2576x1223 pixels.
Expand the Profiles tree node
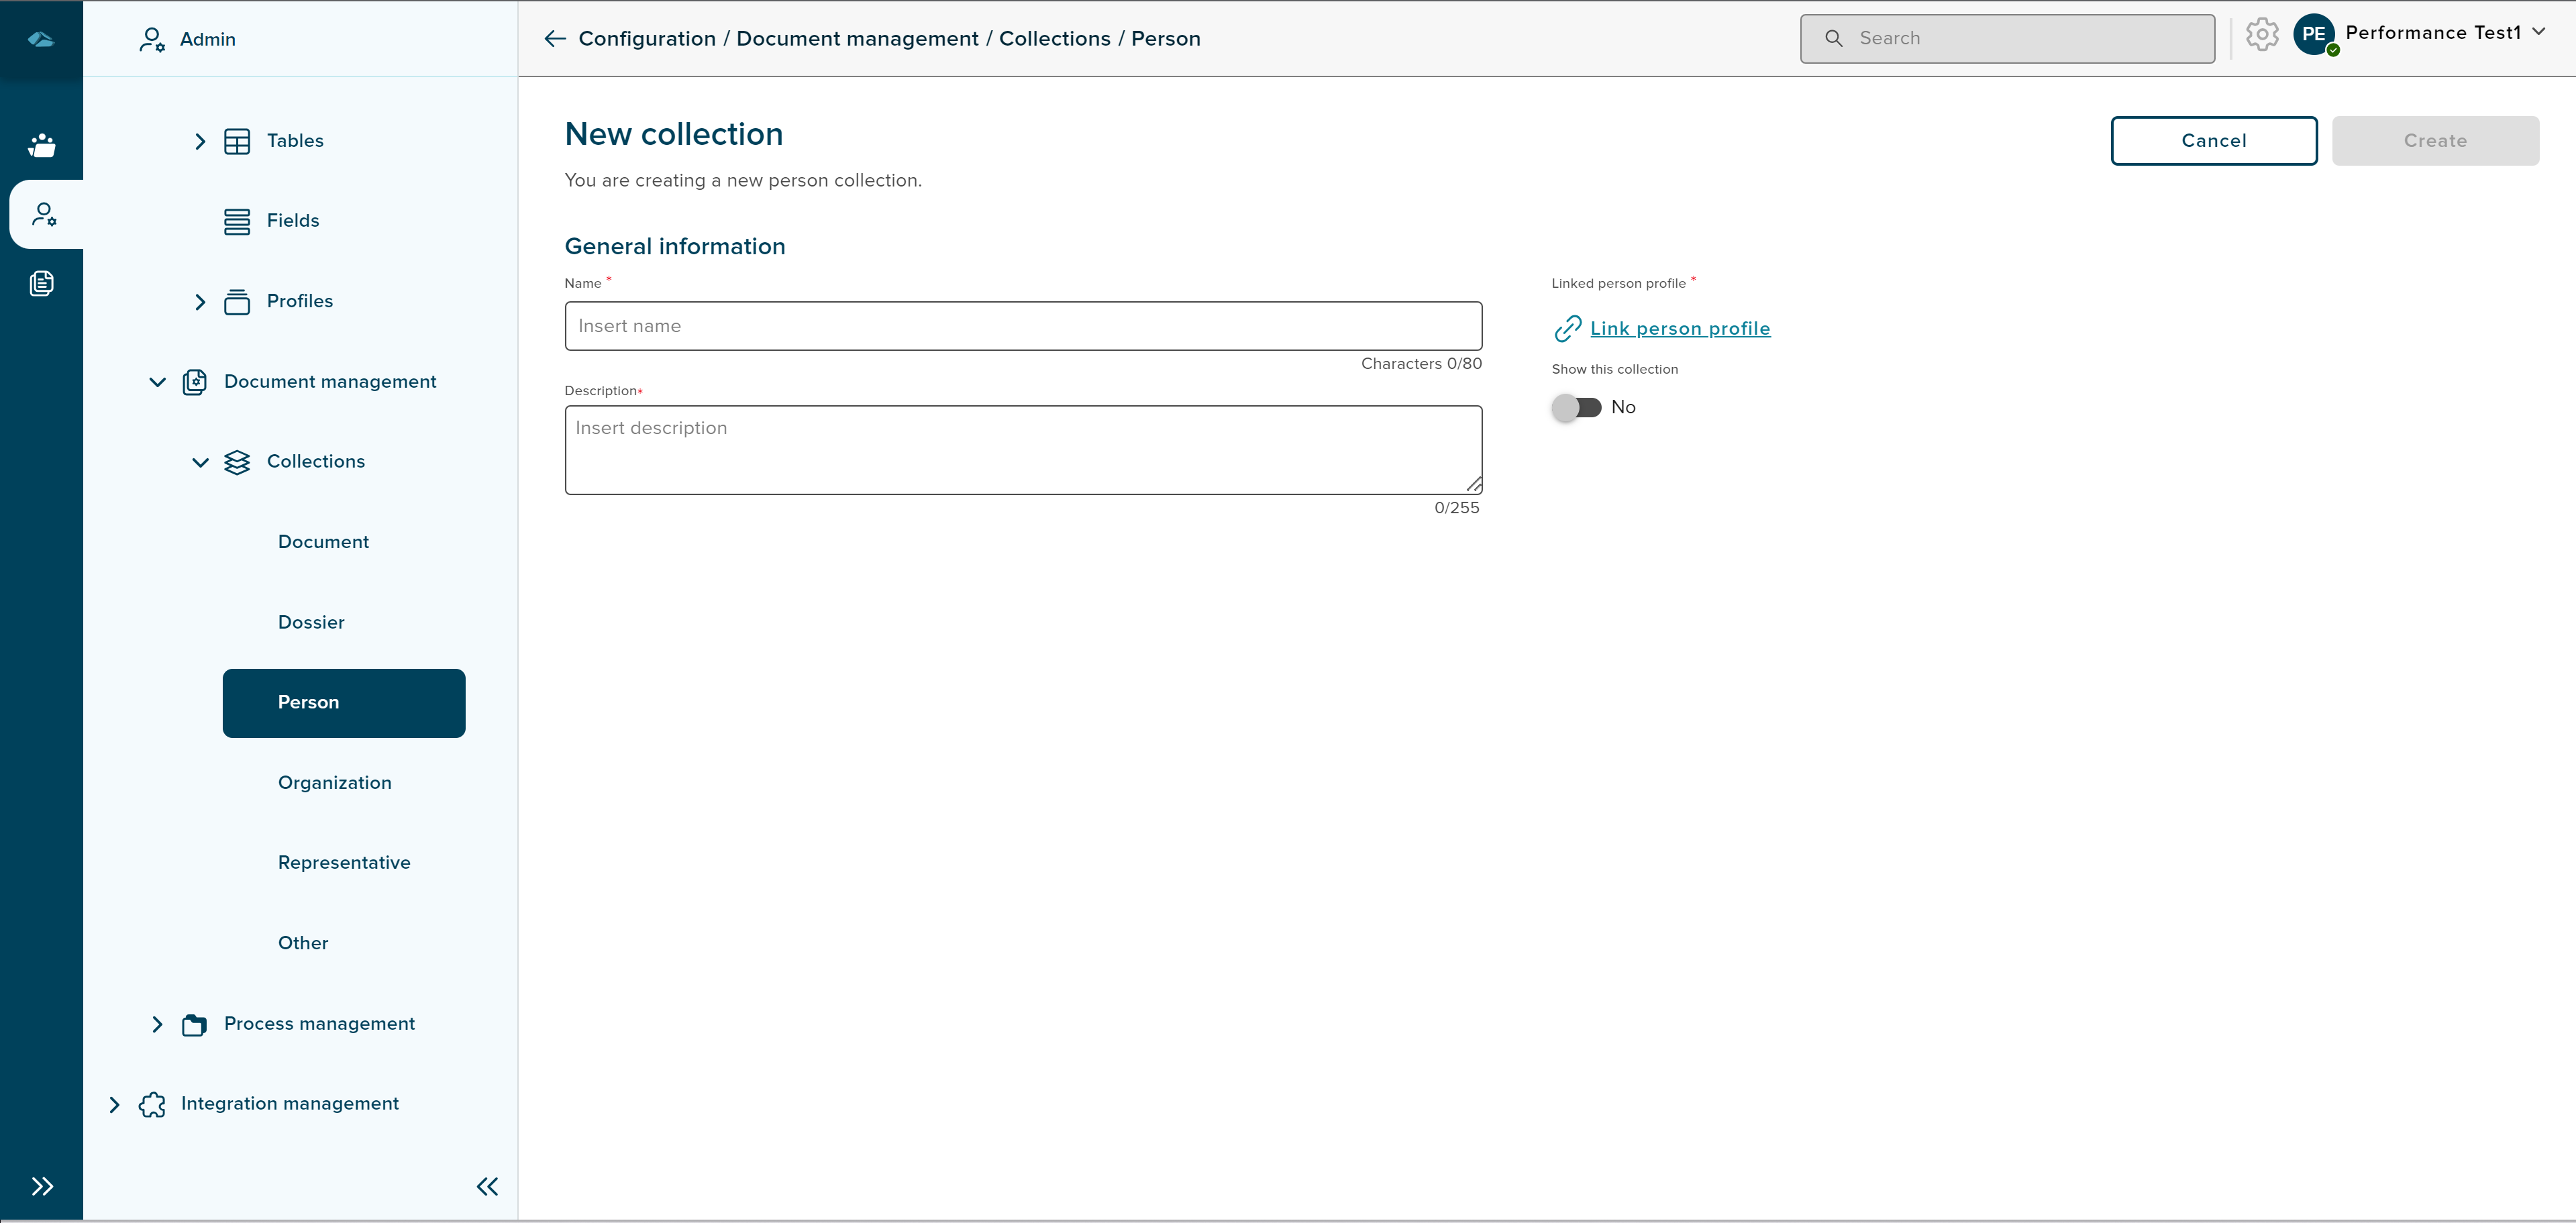(200, 302)
